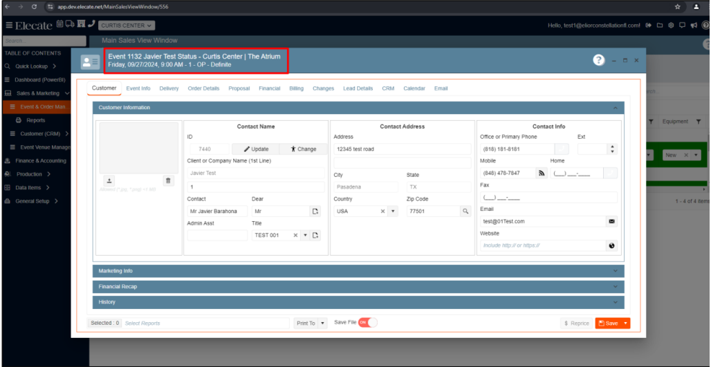
Task: Reload the page in the browser
Action: tap(35, 7)
